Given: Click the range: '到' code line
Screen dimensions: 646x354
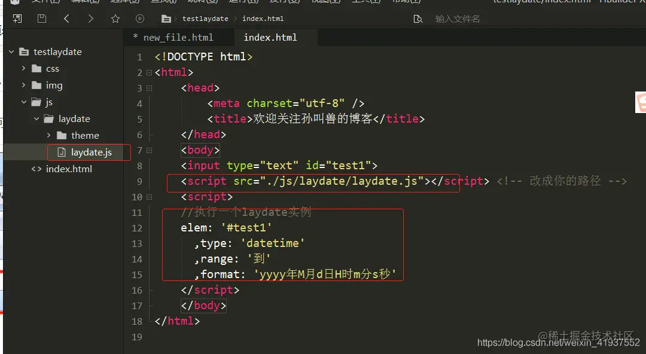Looking at the screenshot, I should coord(232,259).
